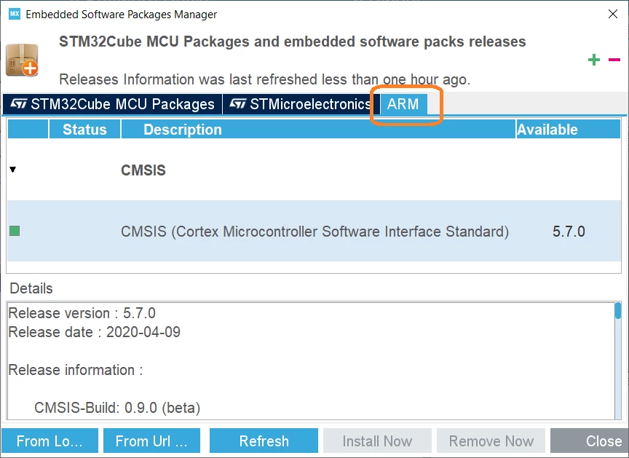Open the STM32Cube MCU Packages tab

112,104
